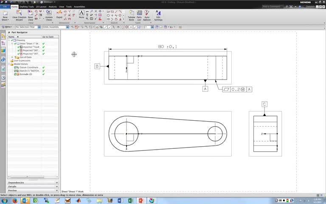Sort by the Name column header
This screenshot has width=326, height=204.
(24, 37)
